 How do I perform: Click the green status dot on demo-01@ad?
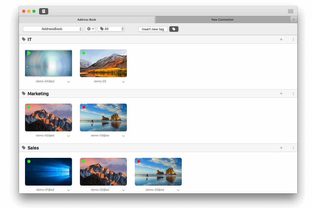[29, 161]
